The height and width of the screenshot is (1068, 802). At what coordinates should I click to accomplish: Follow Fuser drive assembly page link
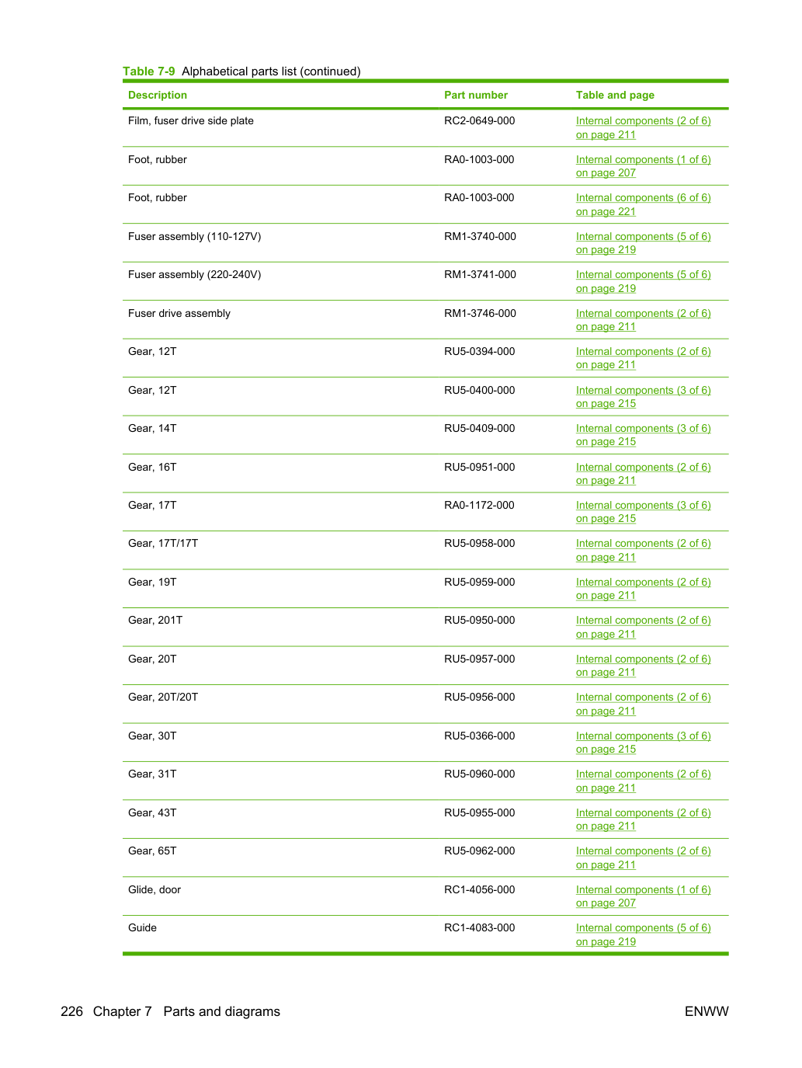(643, 320)
